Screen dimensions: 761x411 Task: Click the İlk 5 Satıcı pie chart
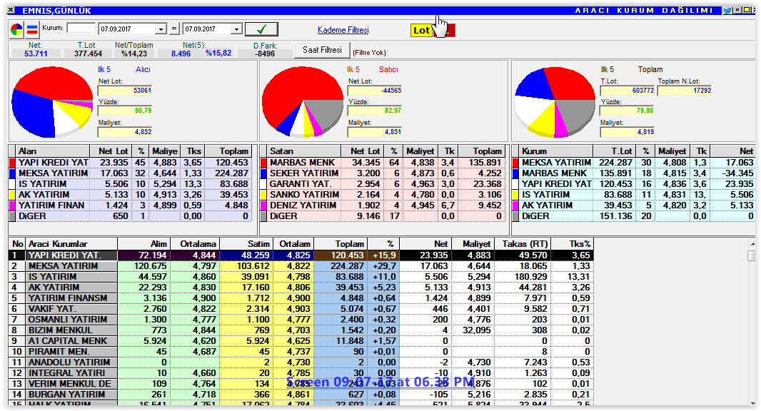coord(303,101)
